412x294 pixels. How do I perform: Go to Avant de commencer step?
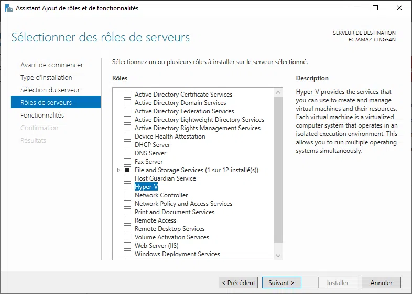tap(51, 65)
